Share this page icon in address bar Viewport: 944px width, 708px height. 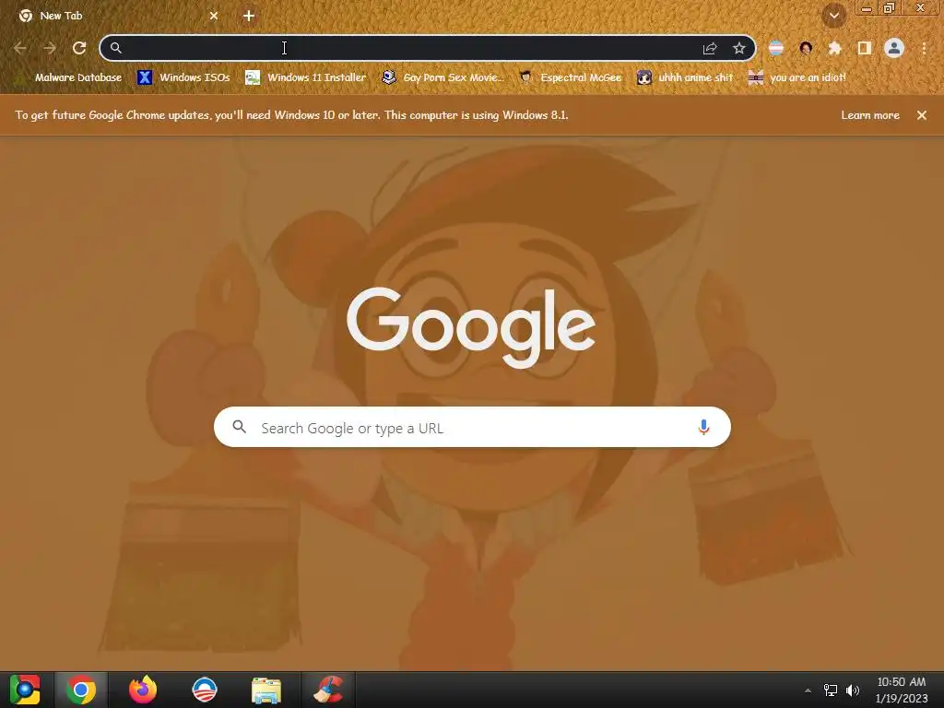click(x=710, y=48)
